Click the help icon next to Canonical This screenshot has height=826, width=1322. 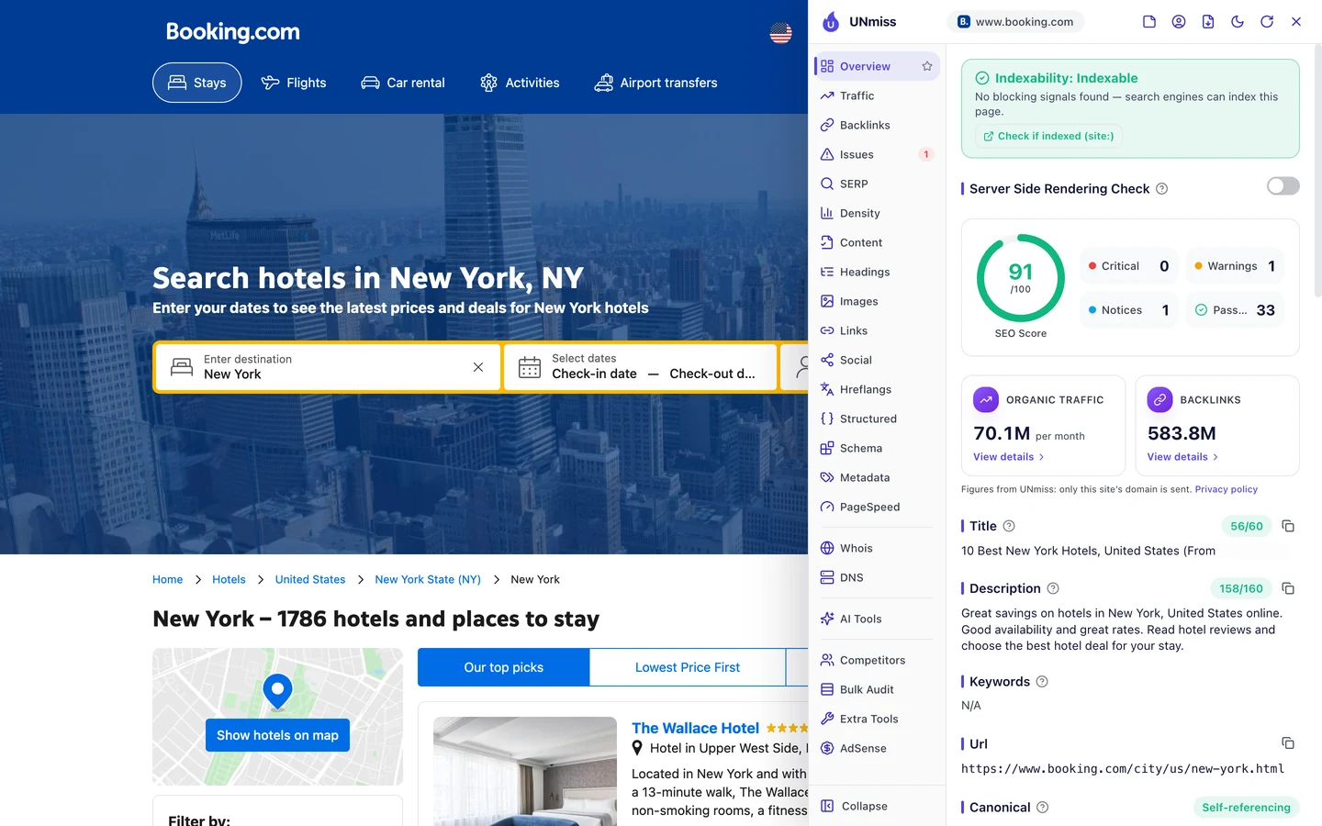pyautogui.click(x=1043, y=808)
